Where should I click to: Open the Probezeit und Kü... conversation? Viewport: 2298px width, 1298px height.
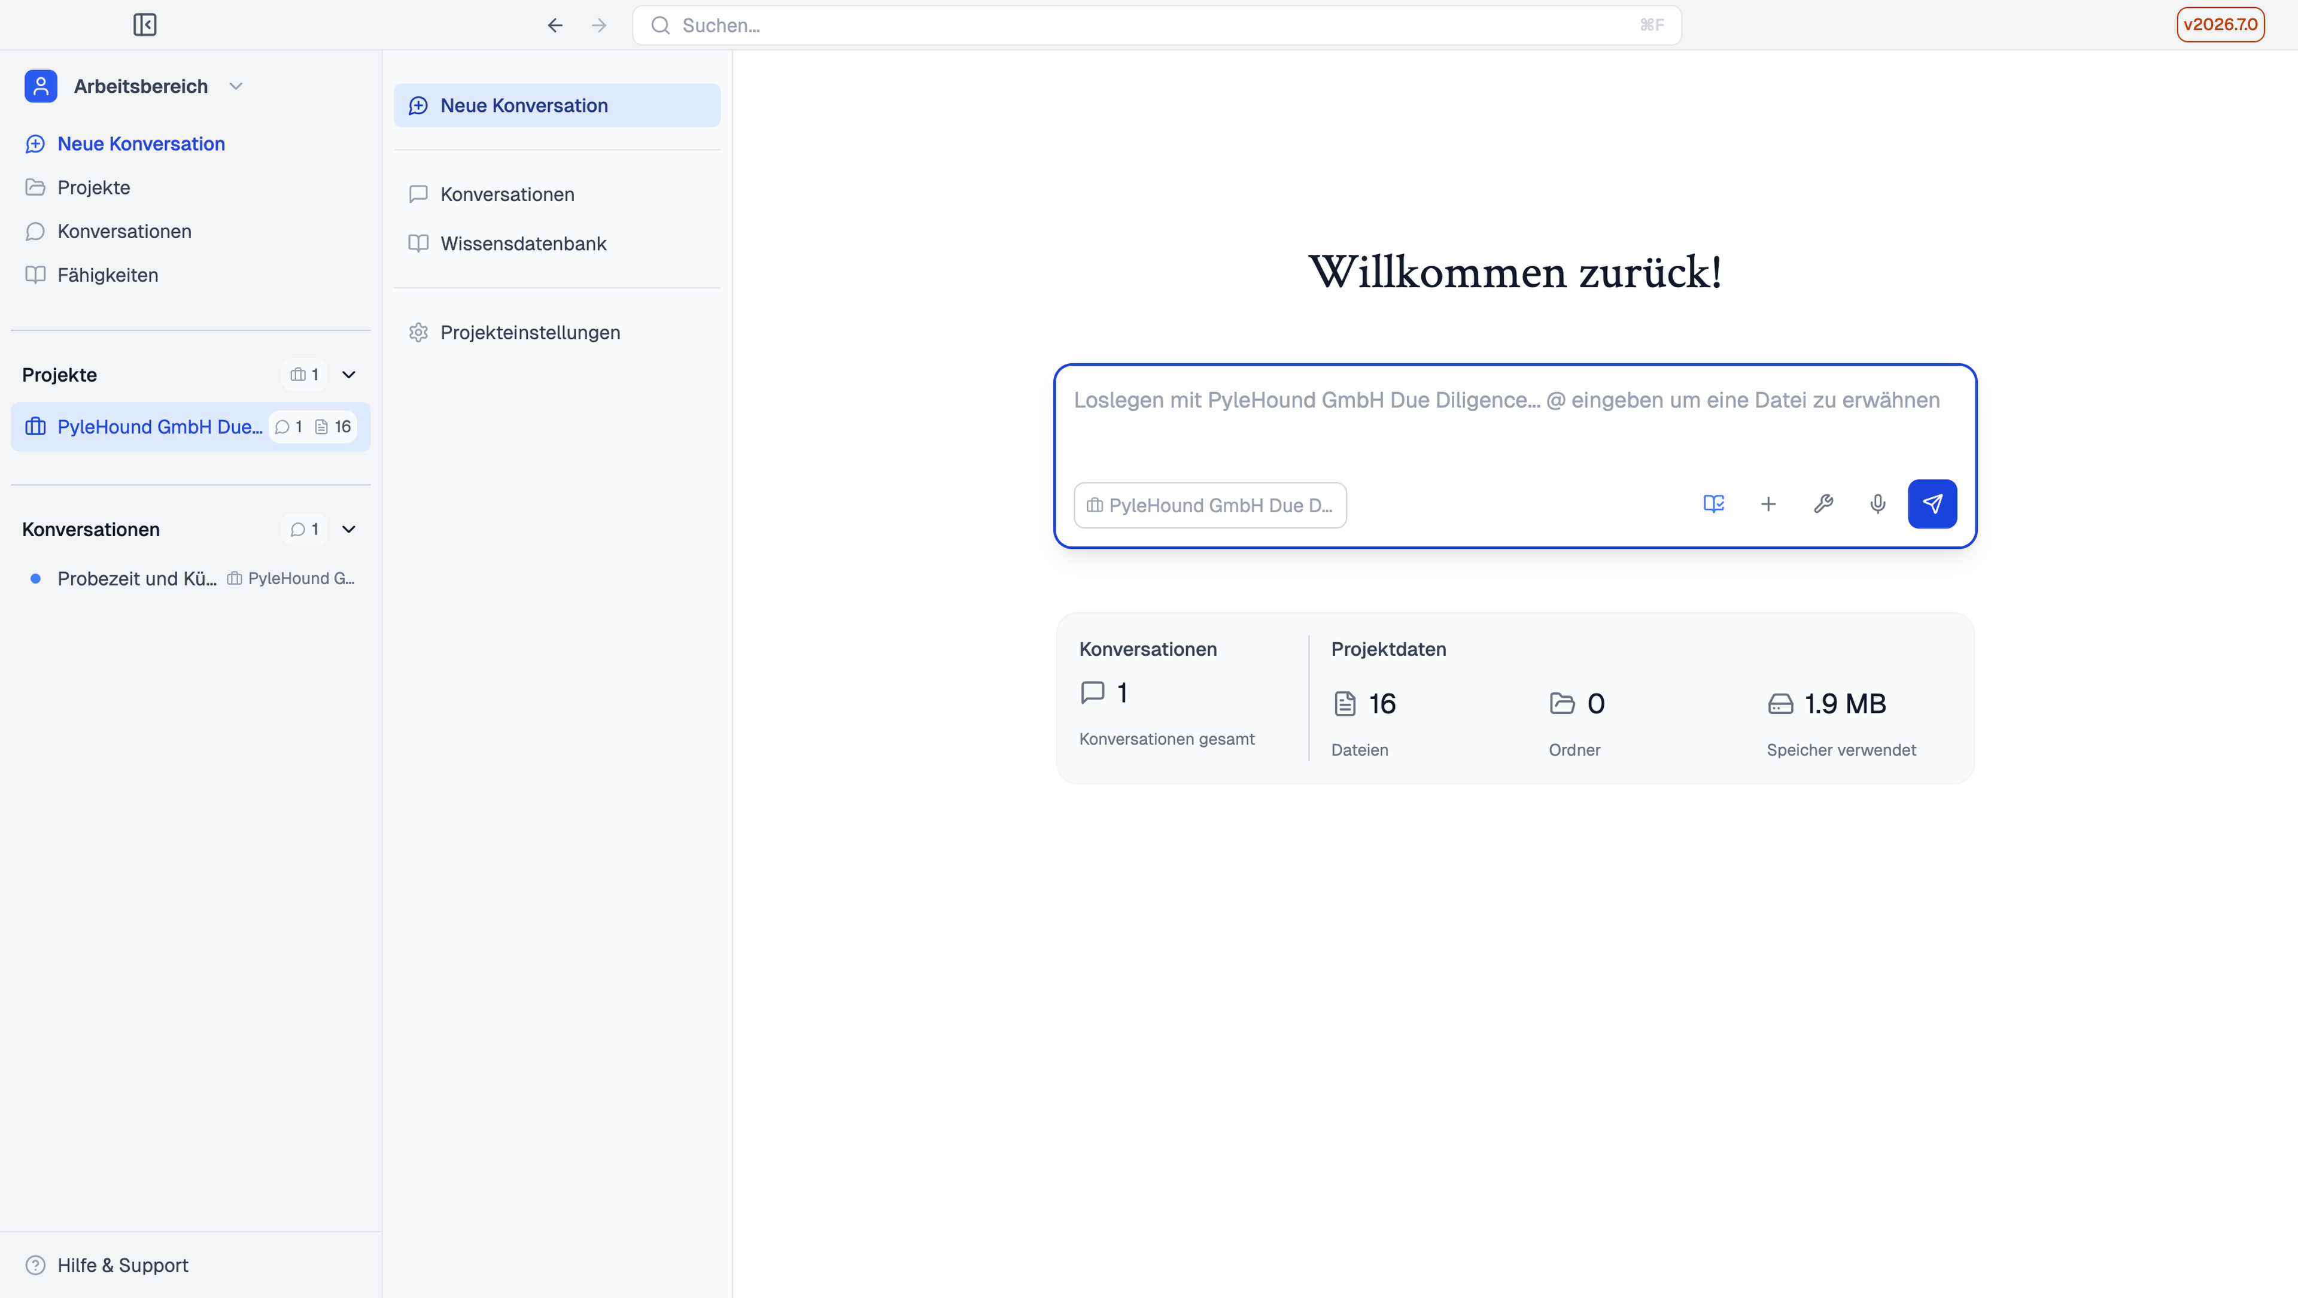coord(191,578)
